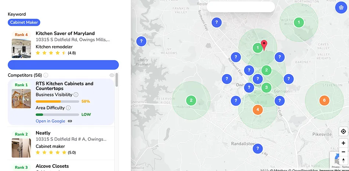349x171 pixels.
Task: Click the blank search box over the map
Action: pyautogui.click(x=241, y=7)
